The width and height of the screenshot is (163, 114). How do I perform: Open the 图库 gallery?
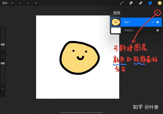[5, 3]
